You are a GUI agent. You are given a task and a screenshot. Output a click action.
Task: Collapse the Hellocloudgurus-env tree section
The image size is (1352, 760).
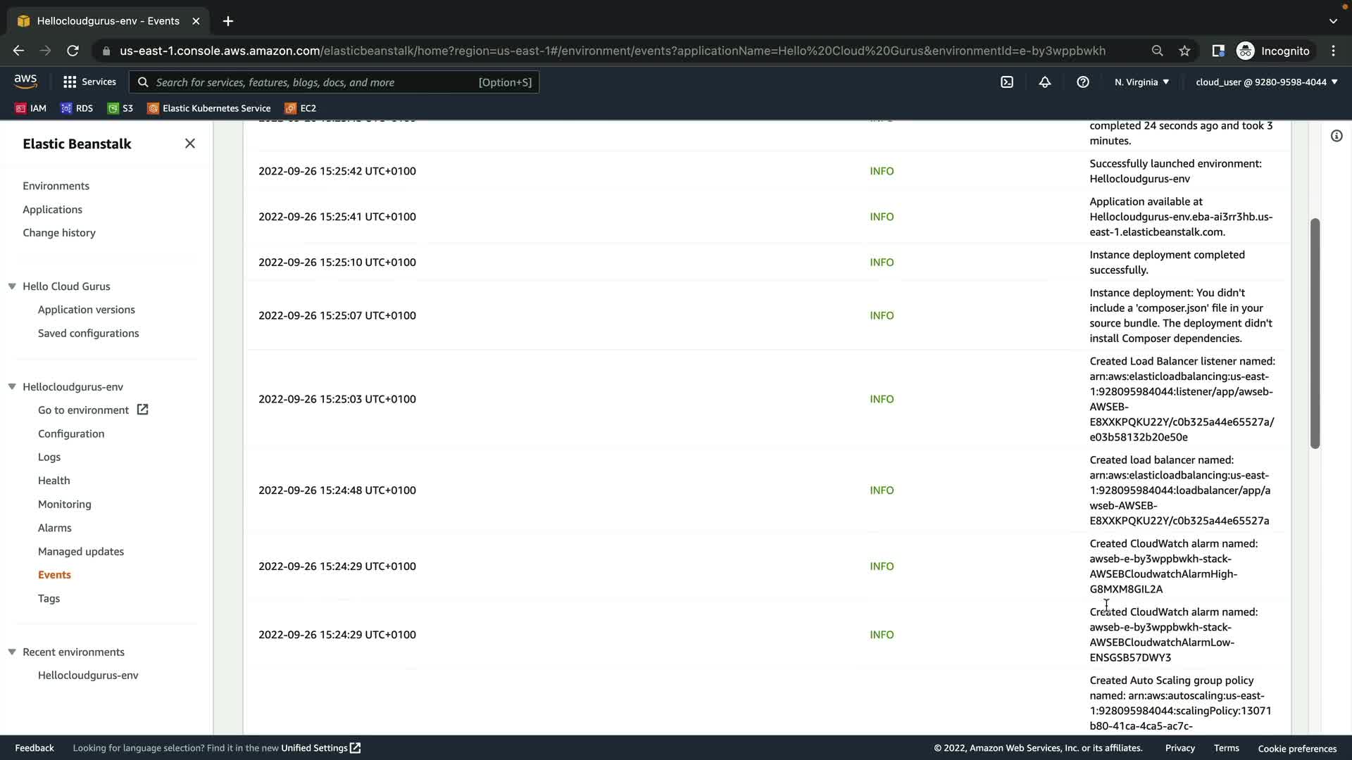tap(12, 387)
